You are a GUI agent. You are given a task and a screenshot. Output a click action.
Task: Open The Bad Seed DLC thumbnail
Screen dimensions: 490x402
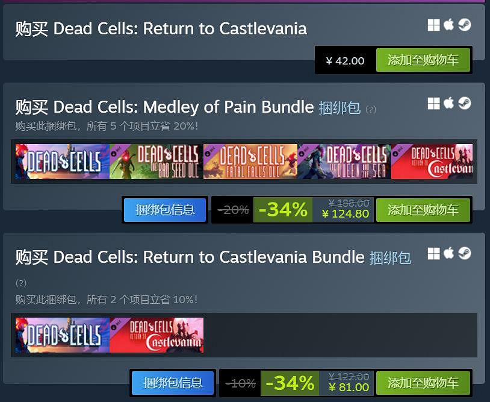pyautogui.click(x=157, y=162)
